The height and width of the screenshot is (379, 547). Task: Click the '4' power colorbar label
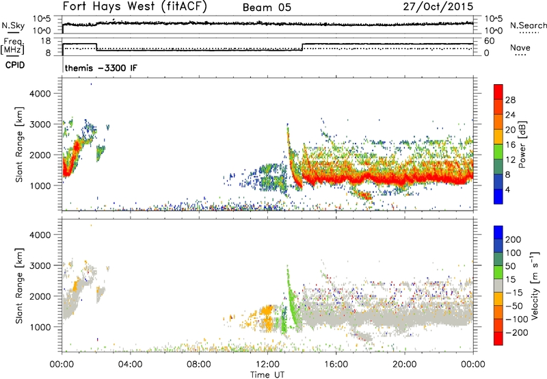(x=507, y=189)
